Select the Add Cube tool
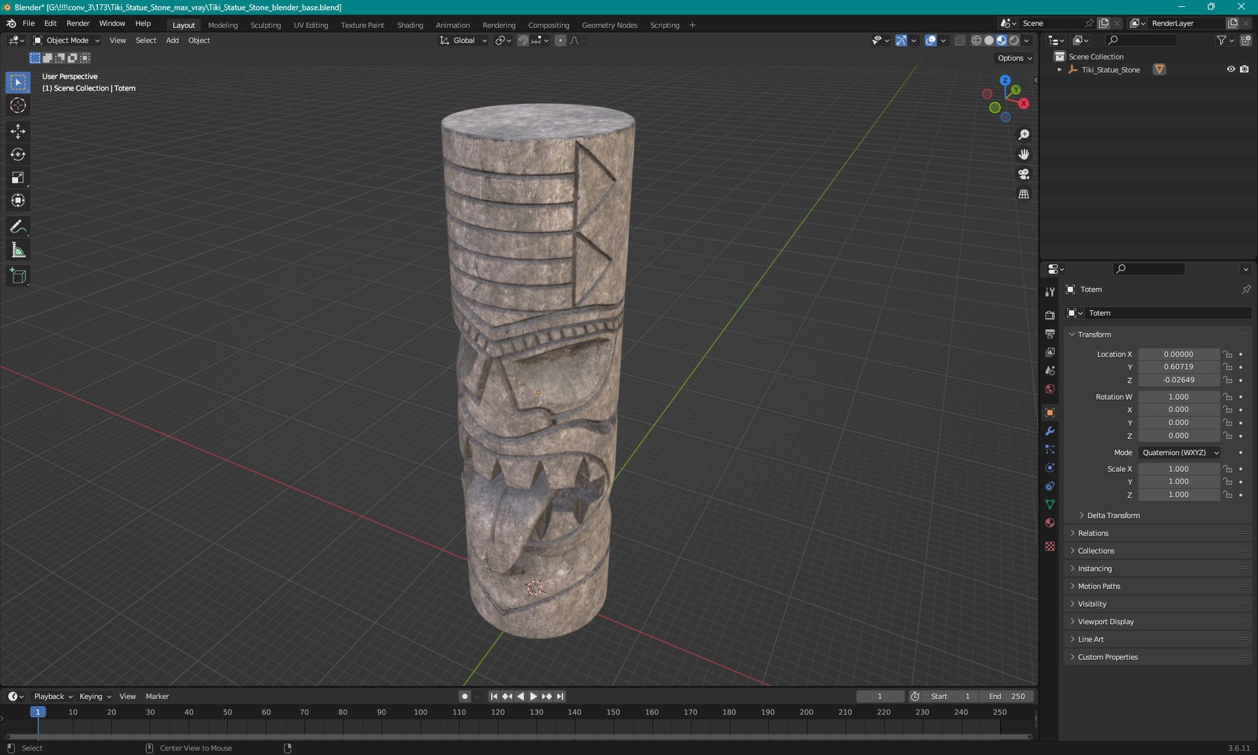This screenshot has height=755, width=1258. pos(18,277)
